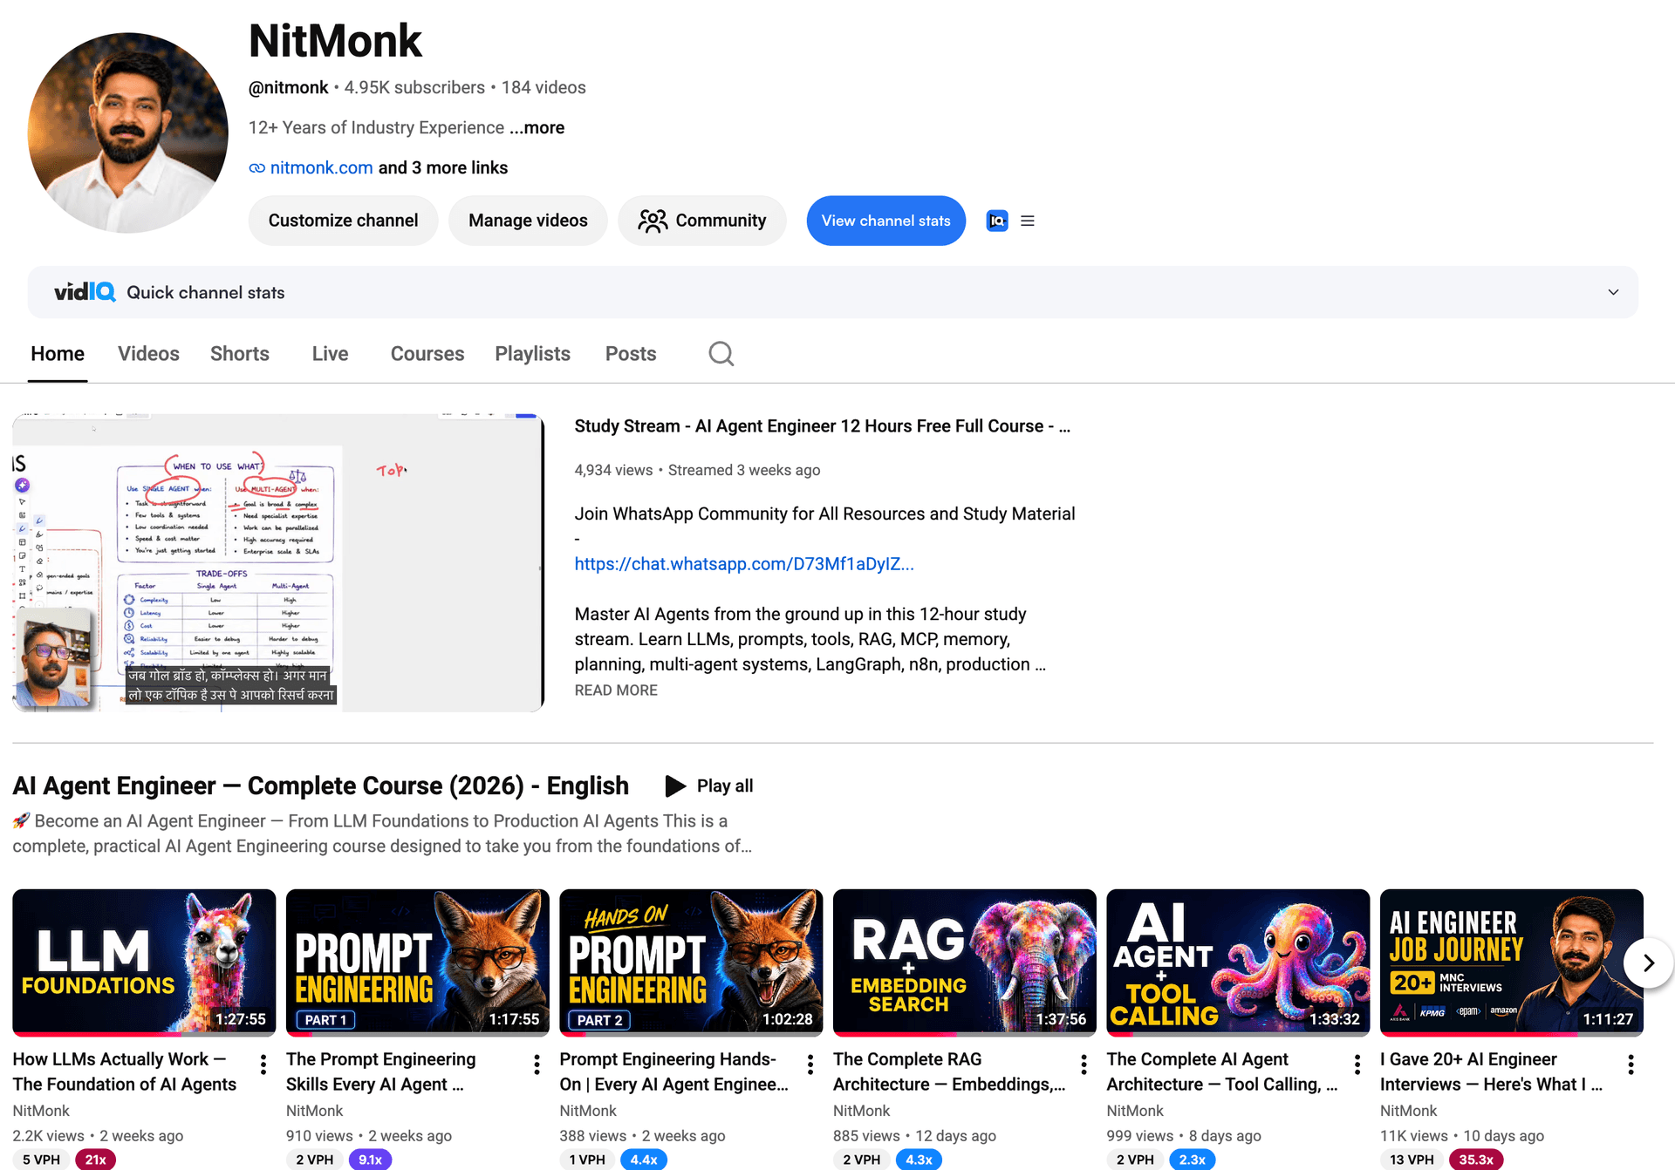This screenshot has height=1170, width=1675.
Task: Open options menu for The Complete RAG Architecture video
Action: click(x=1084, y=1064)
